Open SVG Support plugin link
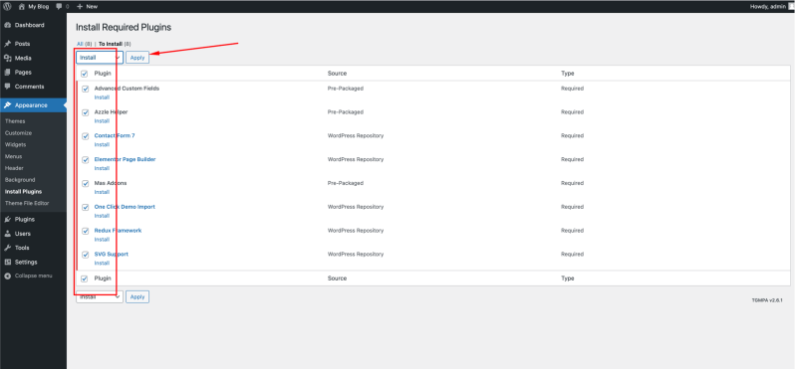 click(x=111, y=254)
